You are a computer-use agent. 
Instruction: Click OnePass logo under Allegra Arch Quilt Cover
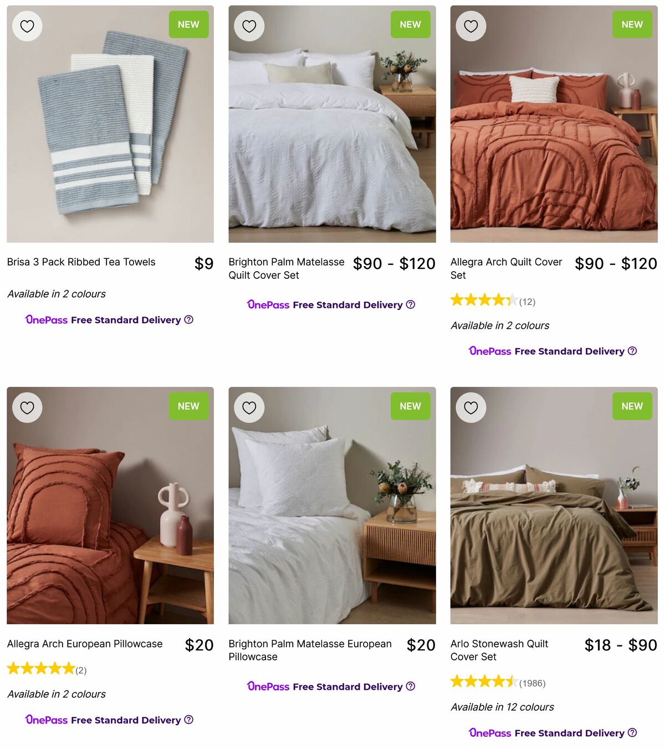pyautogui.click(x=490, y=351)
